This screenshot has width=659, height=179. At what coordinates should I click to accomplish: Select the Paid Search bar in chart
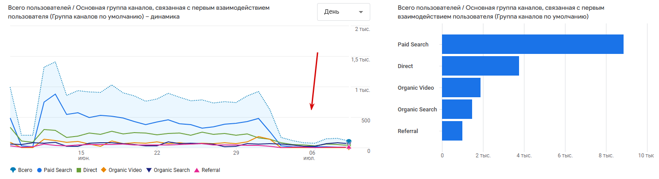click(533, 44)
